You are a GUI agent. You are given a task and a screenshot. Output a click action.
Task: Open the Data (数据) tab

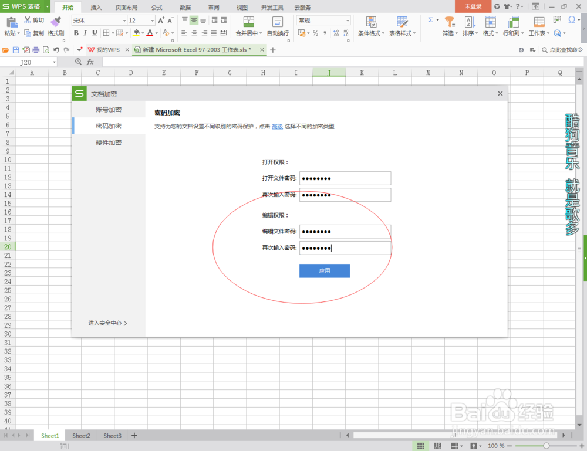(185, 8)
